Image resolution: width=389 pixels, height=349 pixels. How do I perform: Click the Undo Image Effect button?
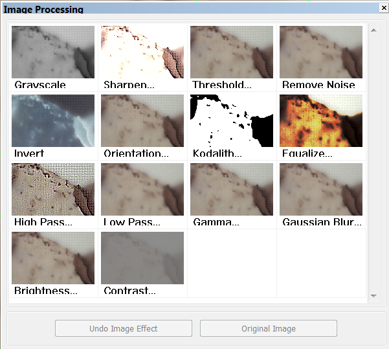[x=124, y=328]
